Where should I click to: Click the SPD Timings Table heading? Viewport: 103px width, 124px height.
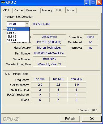tap(16, 74)
